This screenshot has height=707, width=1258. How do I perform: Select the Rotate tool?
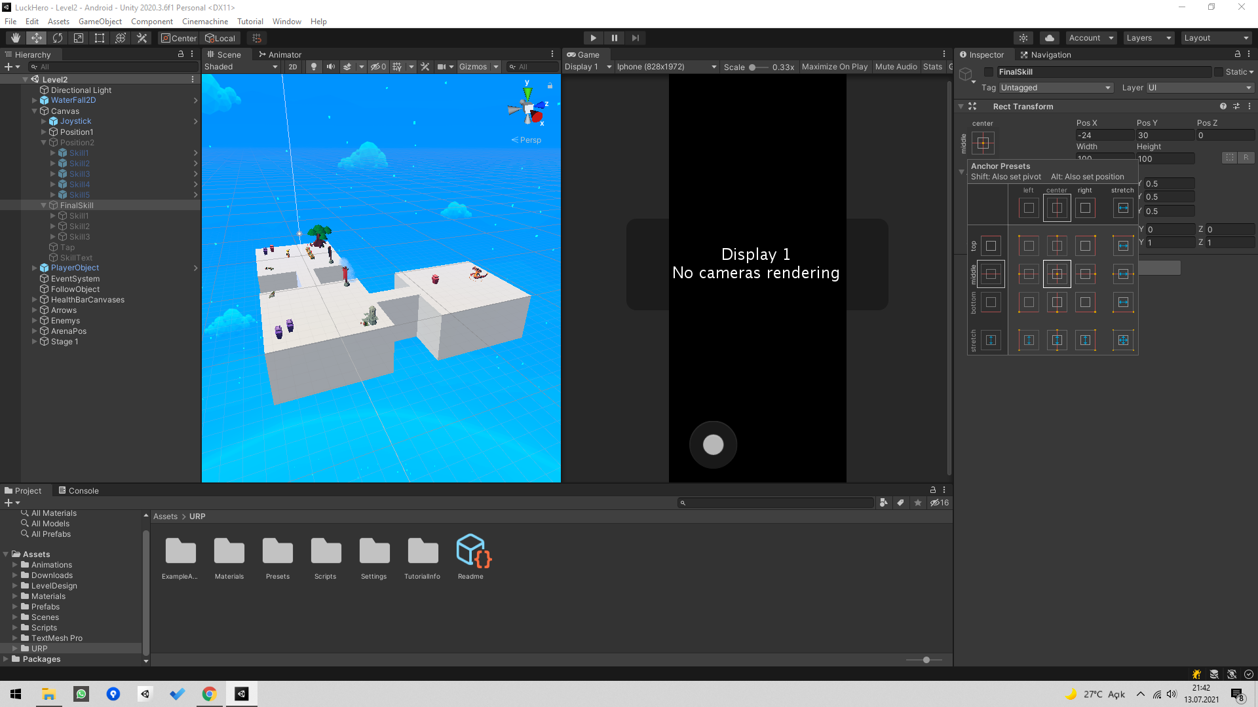58,38
